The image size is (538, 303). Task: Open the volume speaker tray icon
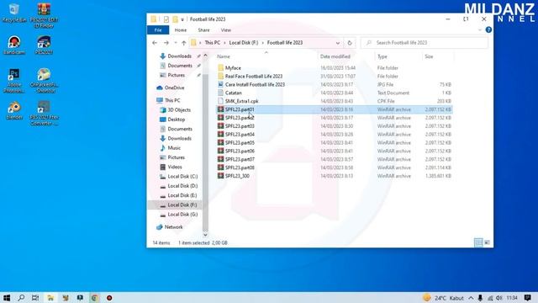click(x=499, y=298)
